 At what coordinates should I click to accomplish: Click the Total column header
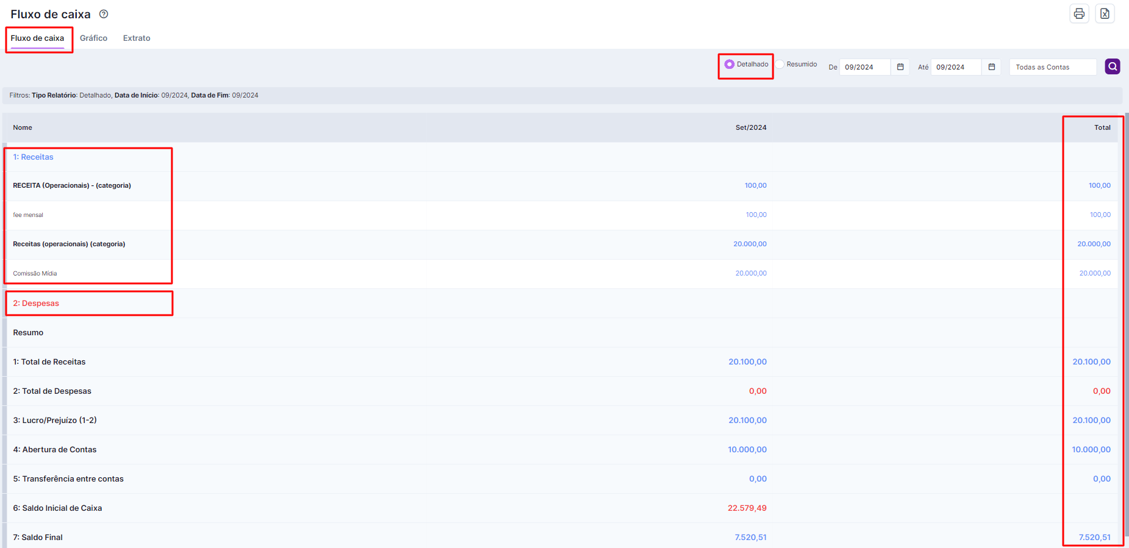pyautogui.click(x=1102, y=128)
